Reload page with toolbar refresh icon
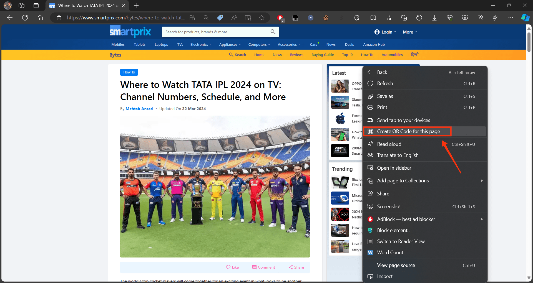Viewport: 533px width, 283px height. pos(25,18)
